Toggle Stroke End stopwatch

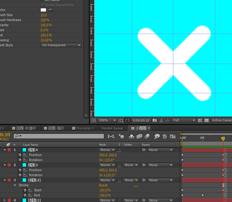(25, 195)
